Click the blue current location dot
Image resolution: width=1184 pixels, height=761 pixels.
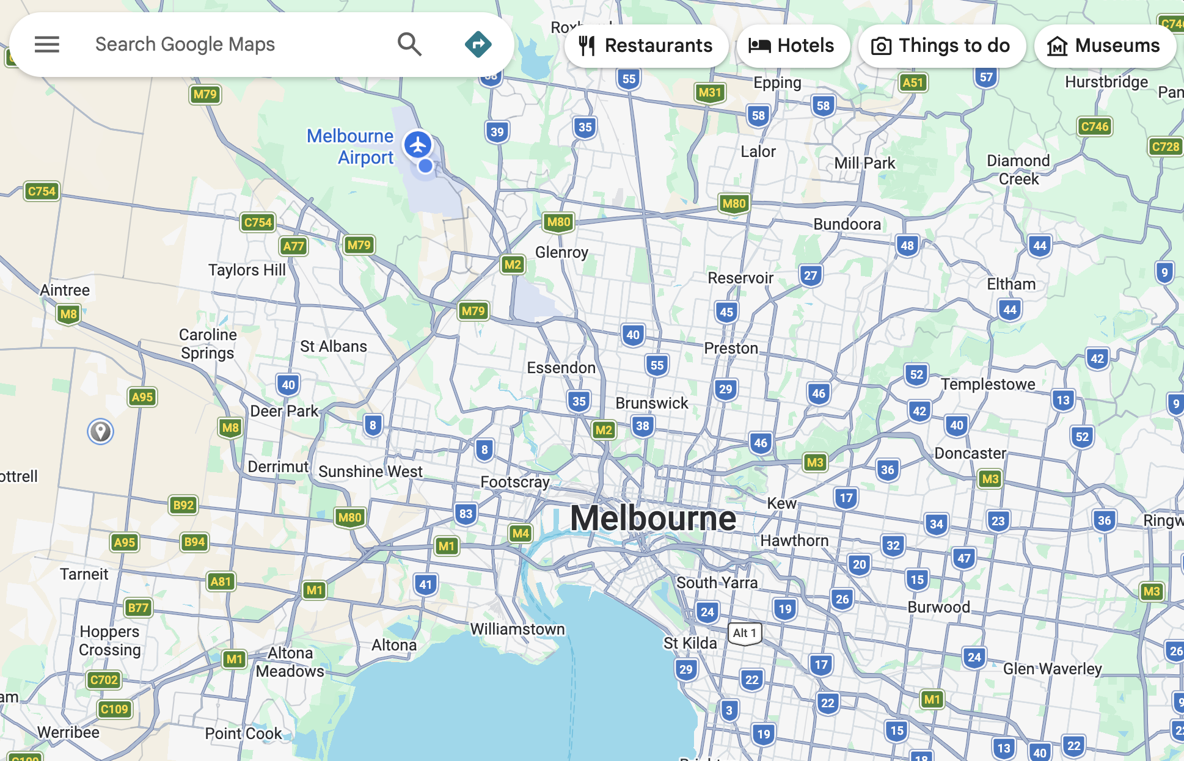[x=425, y=166]
